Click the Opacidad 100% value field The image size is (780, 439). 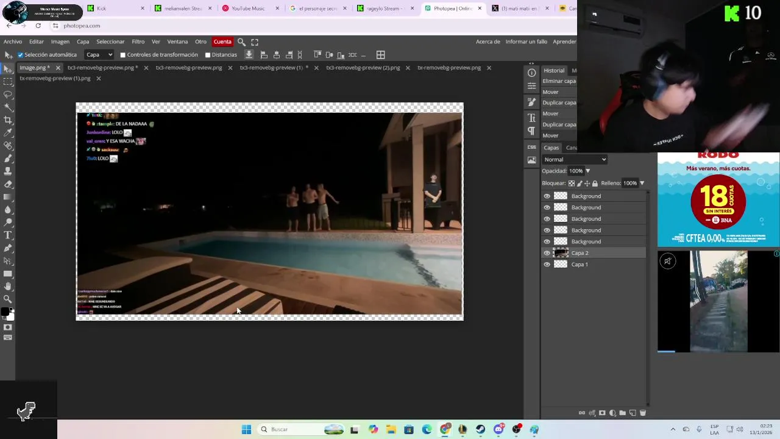pos(576,171)
